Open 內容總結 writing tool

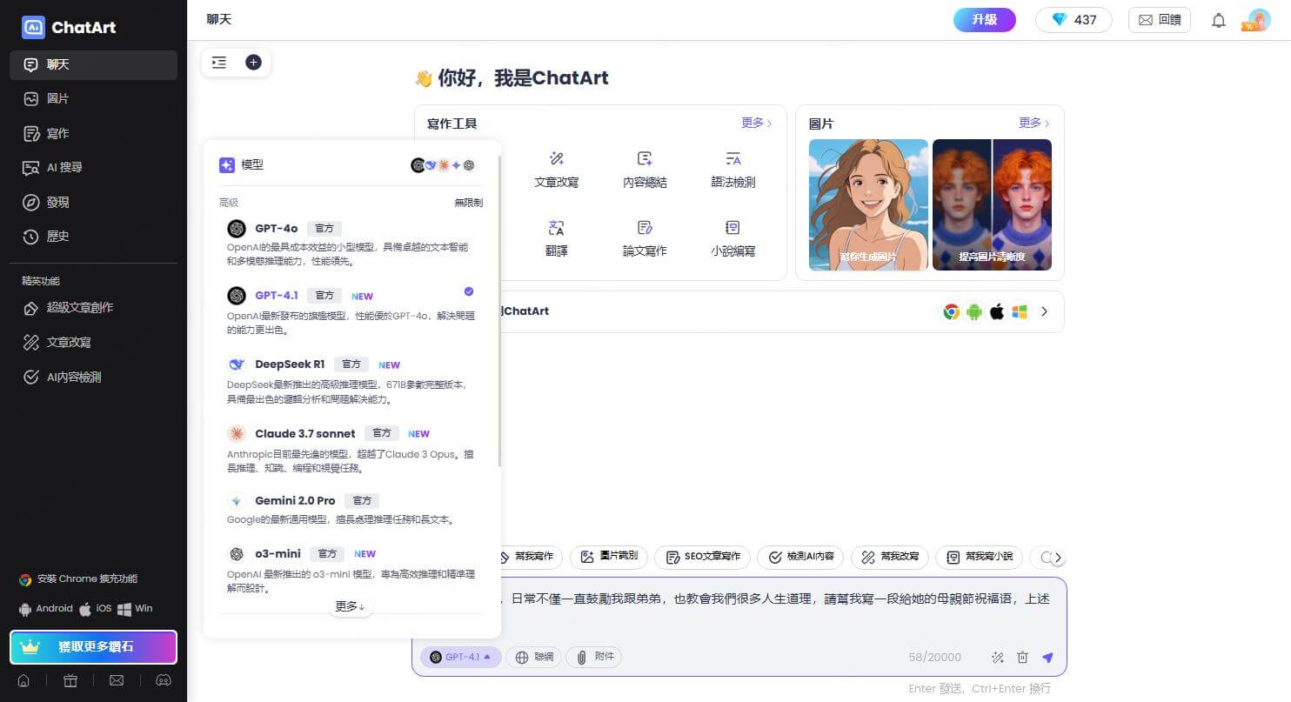click(x=645, y=170)
